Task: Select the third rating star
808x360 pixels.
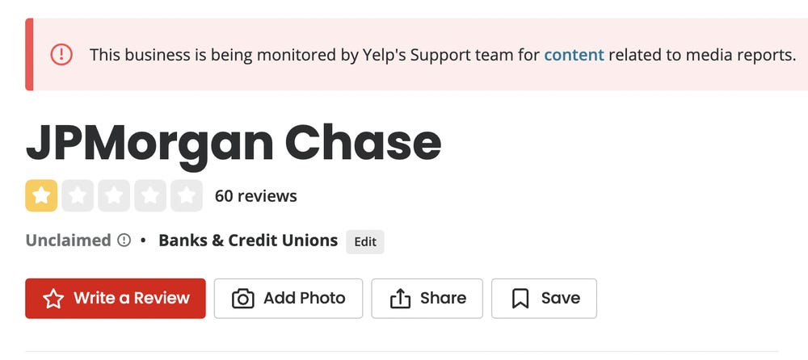Action: [114, 195]
